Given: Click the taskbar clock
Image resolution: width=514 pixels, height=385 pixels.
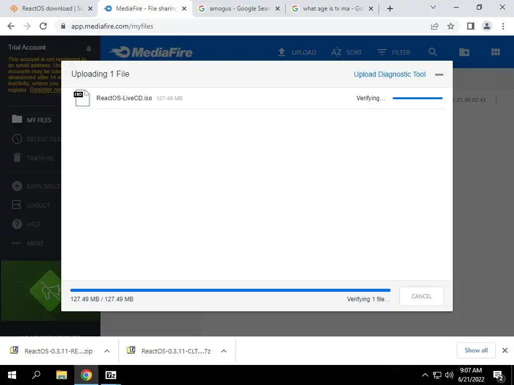Looking at the screenshot, I should pyautogui.click(x=471, y=375).
